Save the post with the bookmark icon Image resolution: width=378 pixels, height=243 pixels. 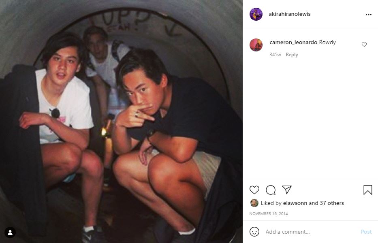367,190
